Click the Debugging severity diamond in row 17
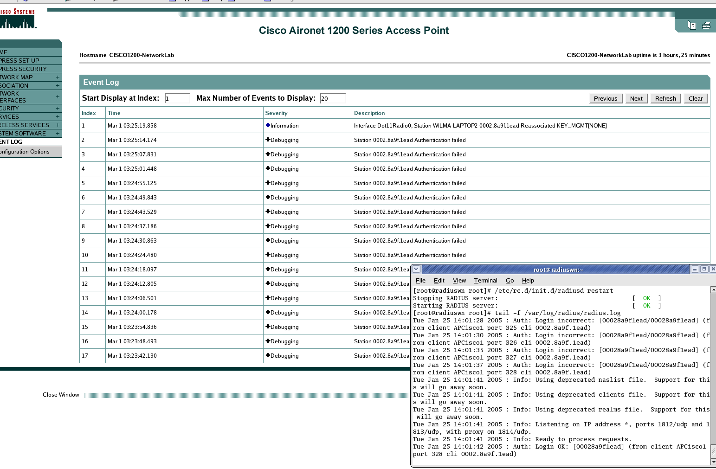Screen dimensions: 716x469 click(x=268, y=355)
